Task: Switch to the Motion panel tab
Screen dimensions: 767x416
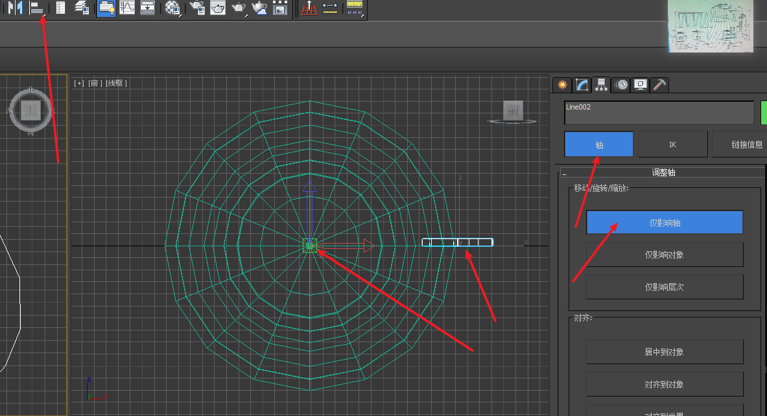Action: (622, 85)
